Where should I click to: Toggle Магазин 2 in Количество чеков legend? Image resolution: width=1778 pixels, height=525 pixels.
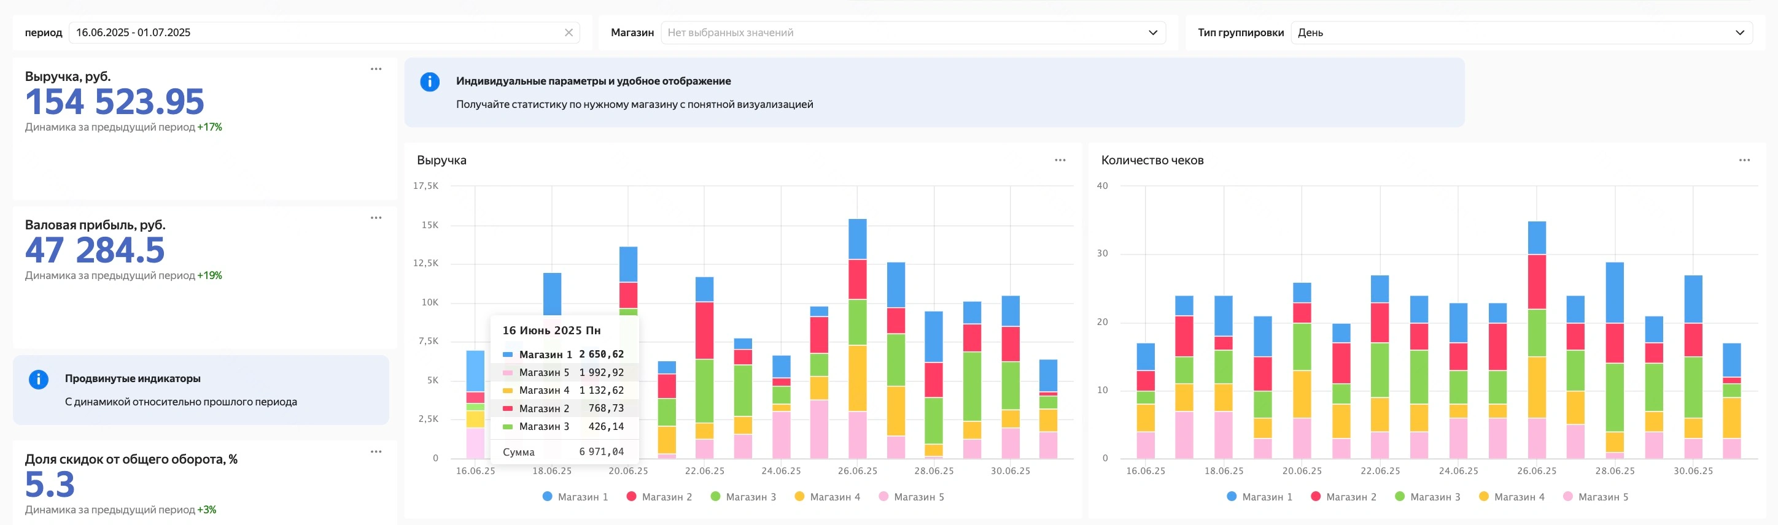(1343, 497)
